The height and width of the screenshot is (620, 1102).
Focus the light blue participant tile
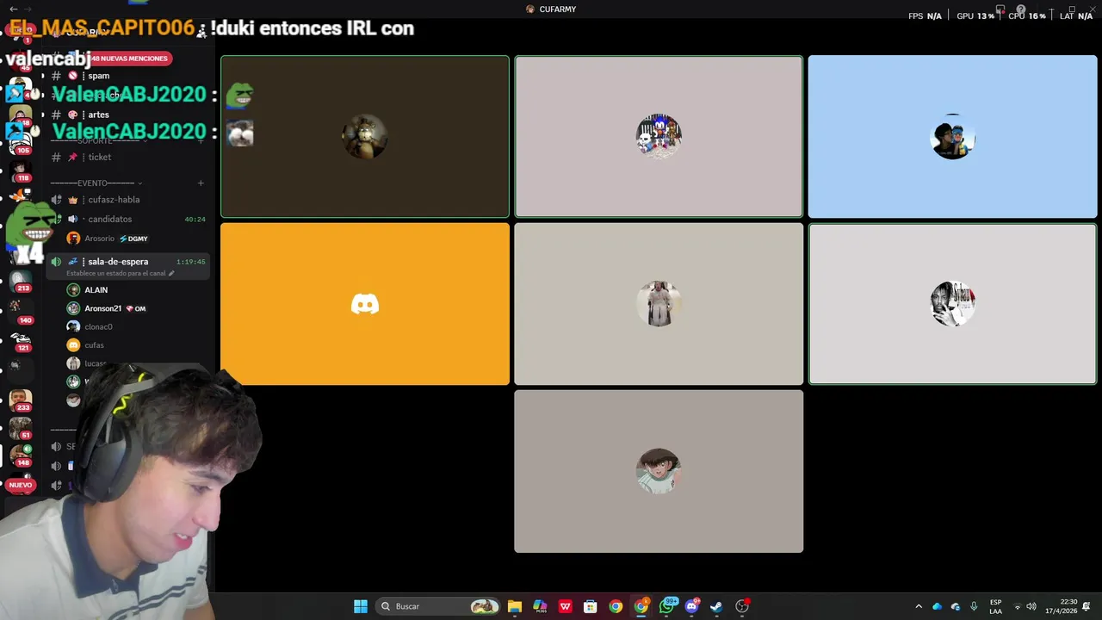(x=953, y=137)
